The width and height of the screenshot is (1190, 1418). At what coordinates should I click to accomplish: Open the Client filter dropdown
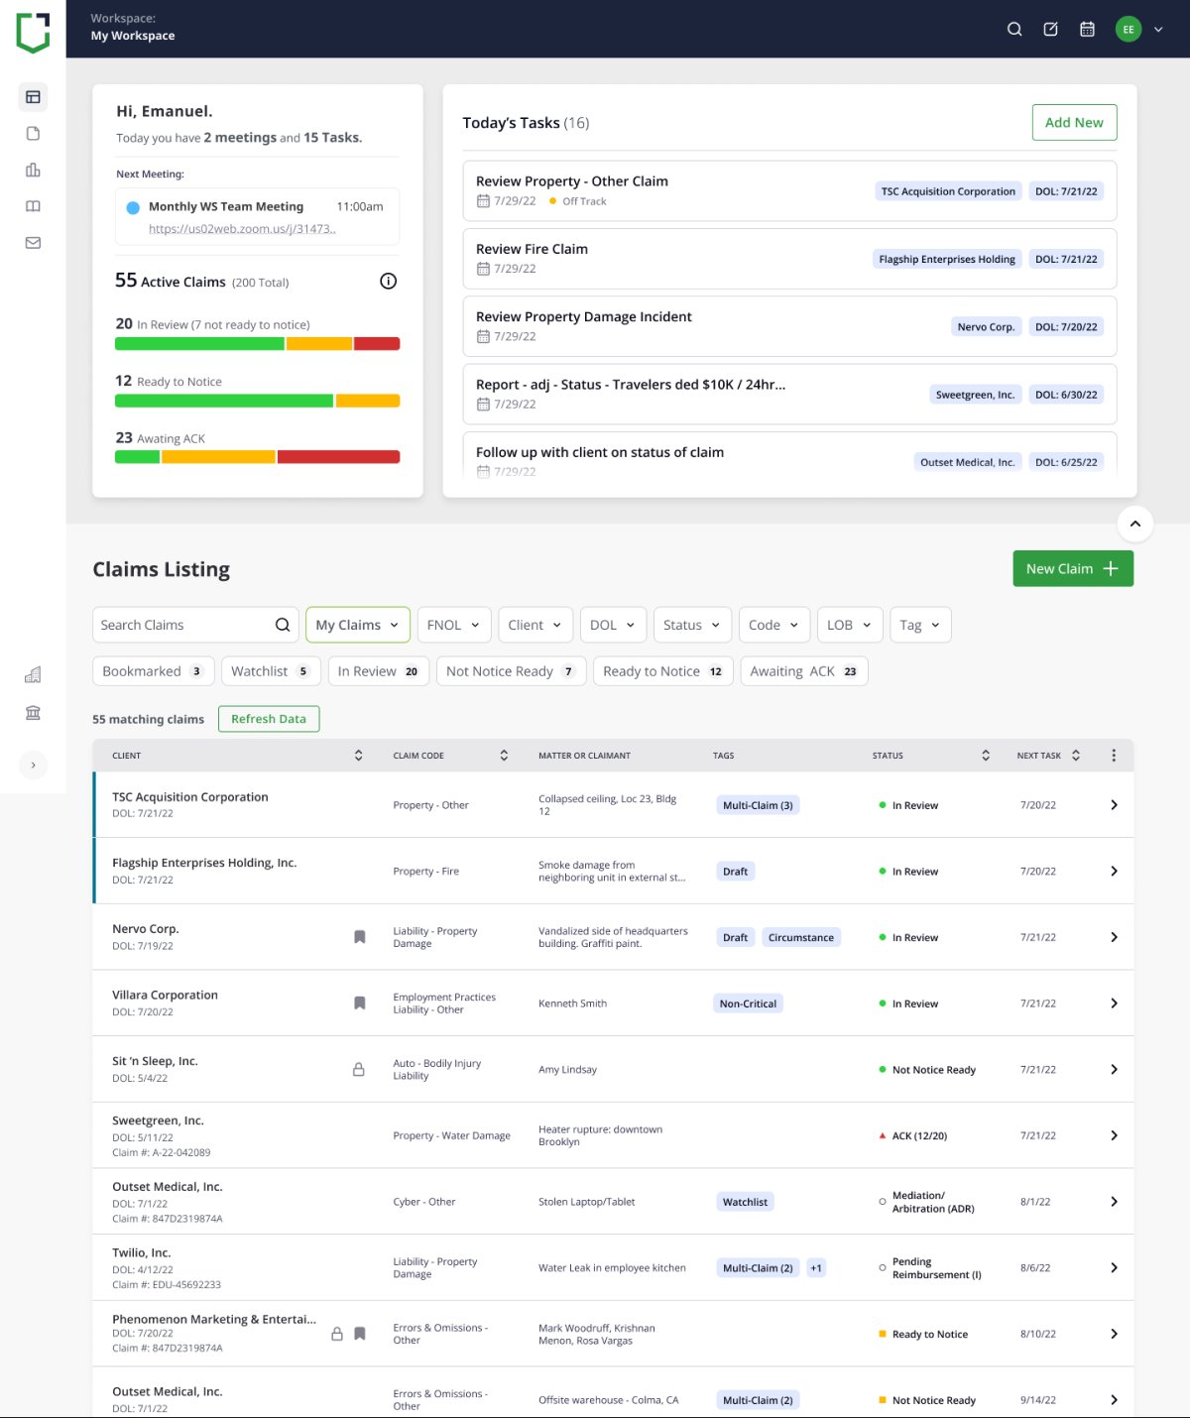pos(535,625)
